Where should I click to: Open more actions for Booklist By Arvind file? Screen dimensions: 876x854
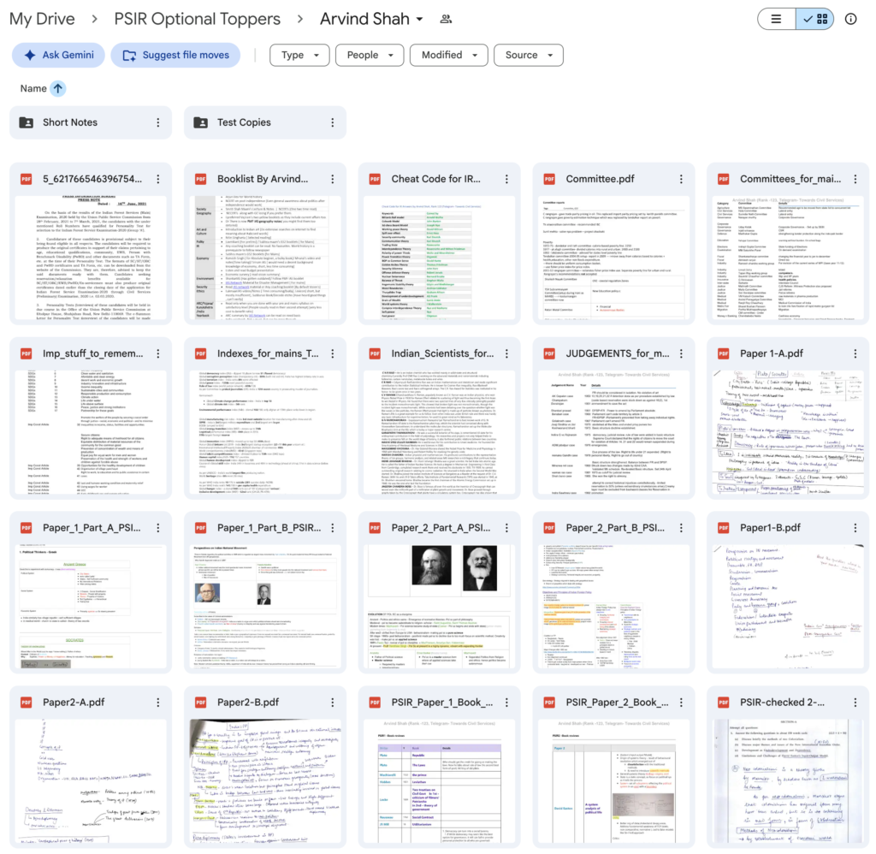pos(333,179)
